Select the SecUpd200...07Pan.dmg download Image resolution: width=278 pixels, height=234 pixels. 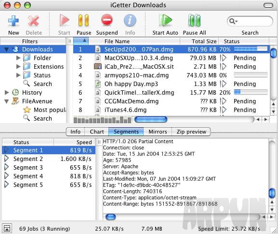pos(172,49)
